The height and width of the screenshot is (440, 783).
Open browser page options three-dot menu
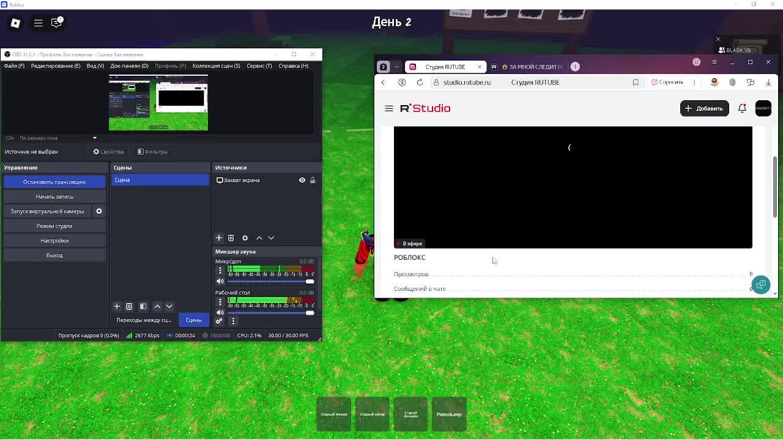(694, 82)
